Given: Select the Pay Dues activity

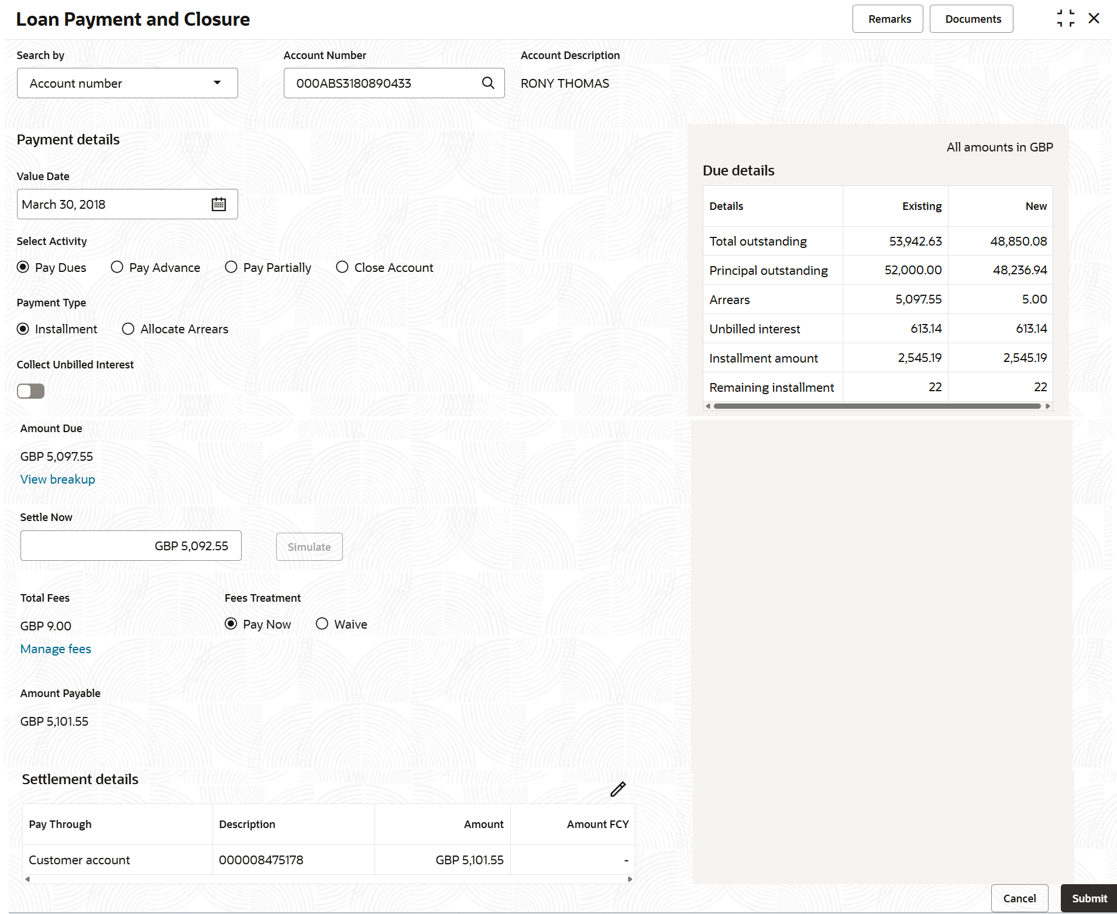Looking at the screenshot, I should pos(23,267).
